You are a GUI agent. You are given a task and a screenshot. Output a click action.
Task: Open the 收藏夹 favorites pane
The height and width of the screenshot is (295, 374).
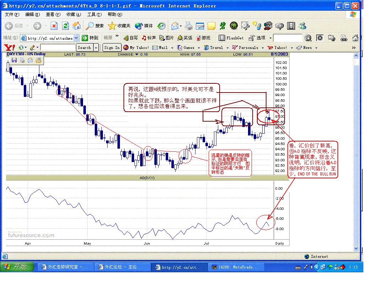point(119,26)
